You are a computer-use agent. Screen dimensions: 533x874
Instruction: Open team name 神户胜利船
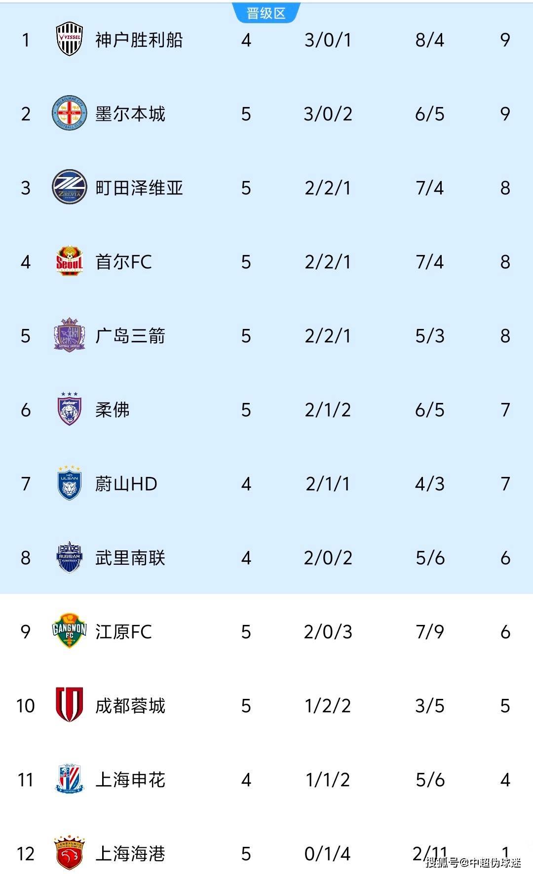coord(139,40)
